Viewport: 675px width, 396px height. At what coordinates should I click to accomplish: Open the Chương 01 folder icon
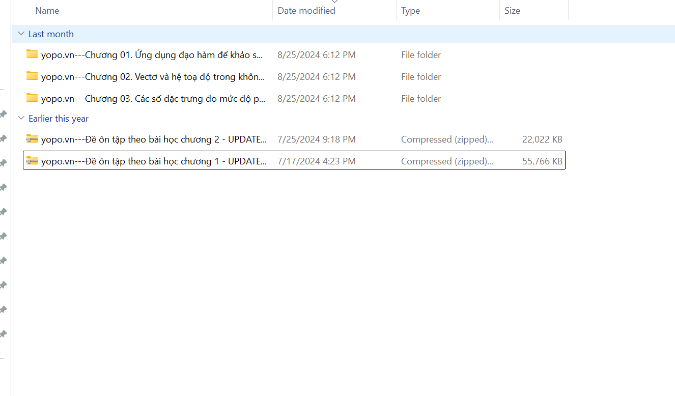coord(32,54)
